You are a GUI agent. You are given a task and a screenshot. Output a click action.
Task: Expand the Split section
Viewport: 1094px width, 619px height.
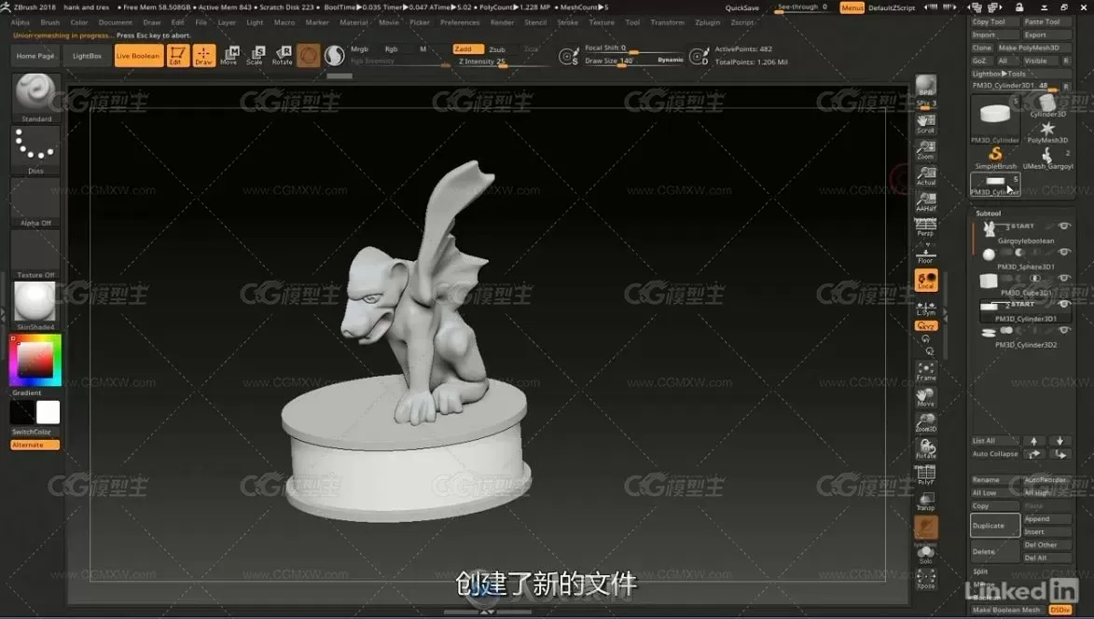coord(980,571)
